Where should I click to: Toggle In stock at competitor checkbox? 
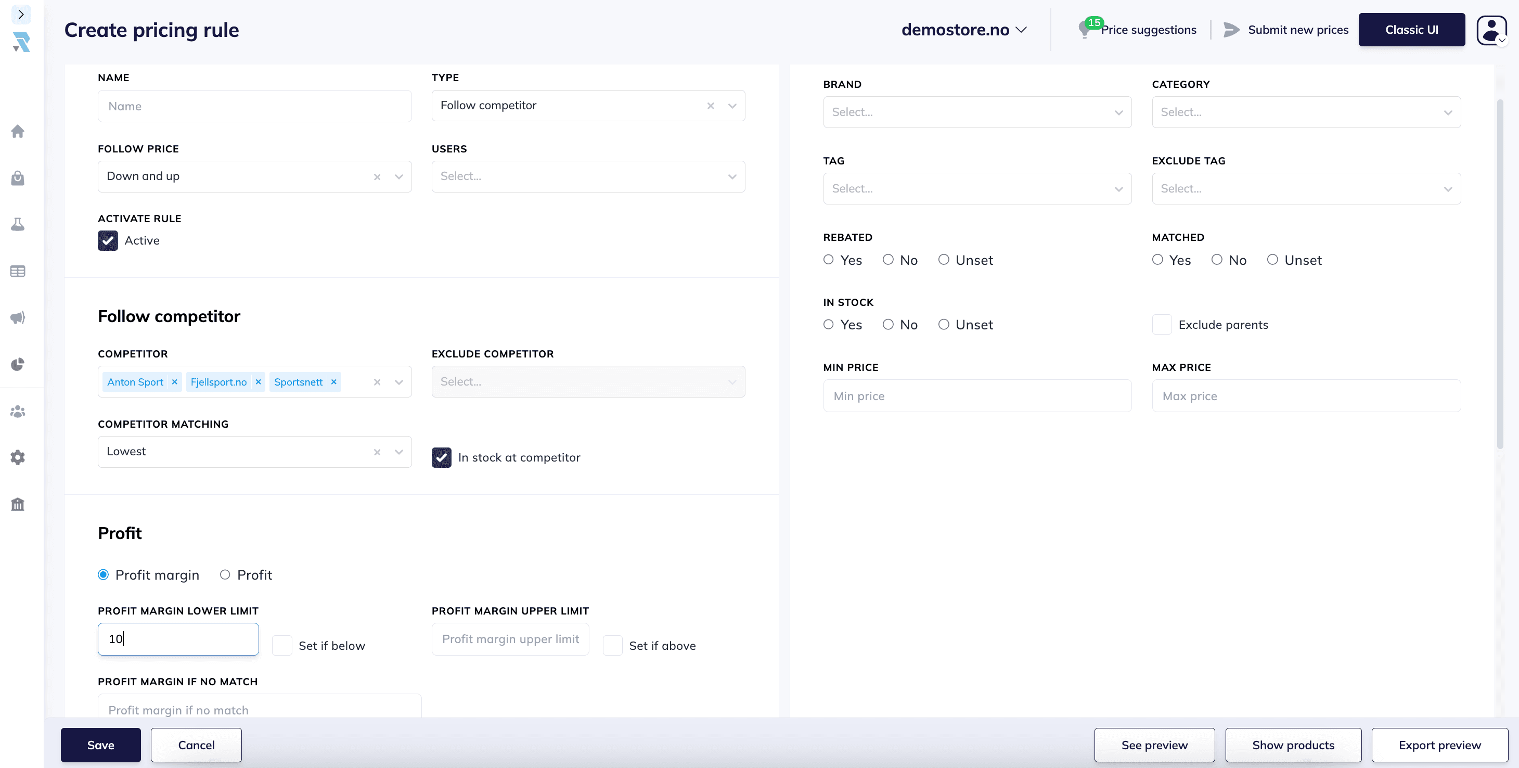tap(441, 457)
